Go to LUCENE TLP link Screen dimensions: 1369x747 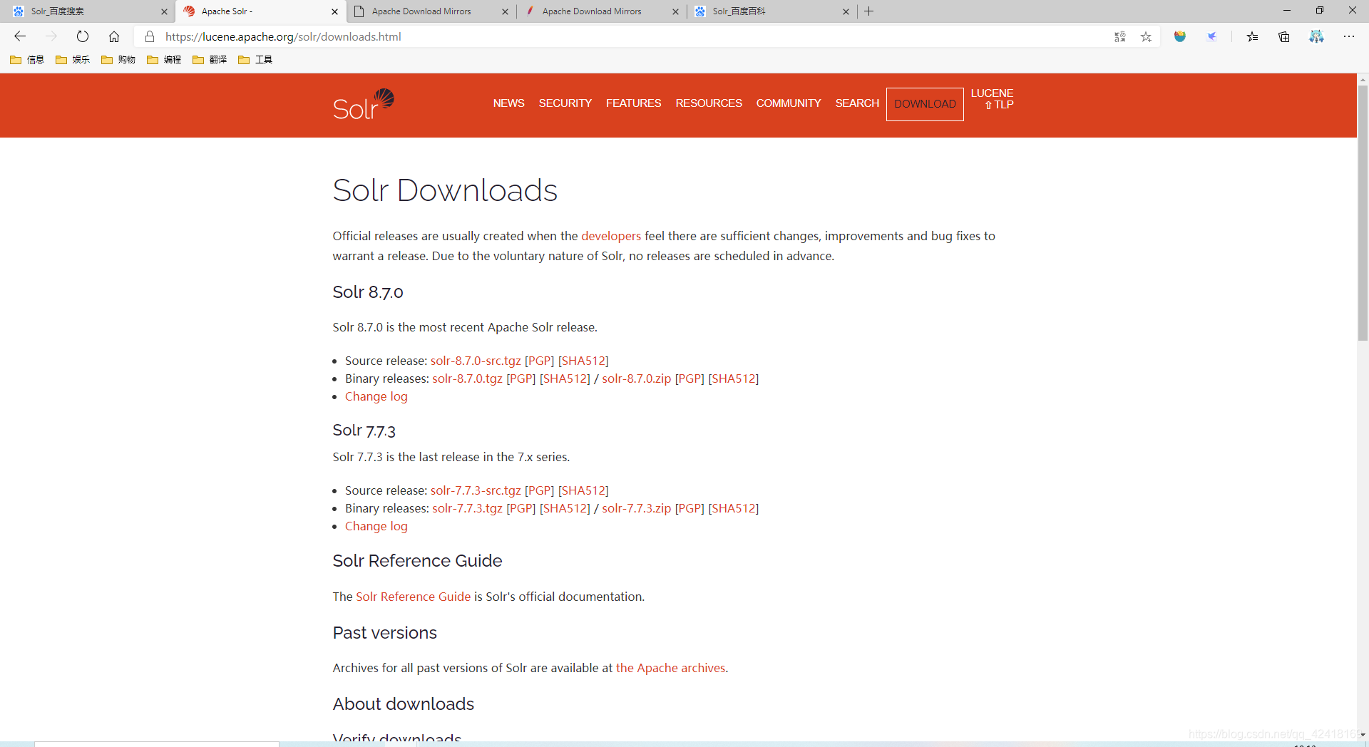click(x=992, y=99)
